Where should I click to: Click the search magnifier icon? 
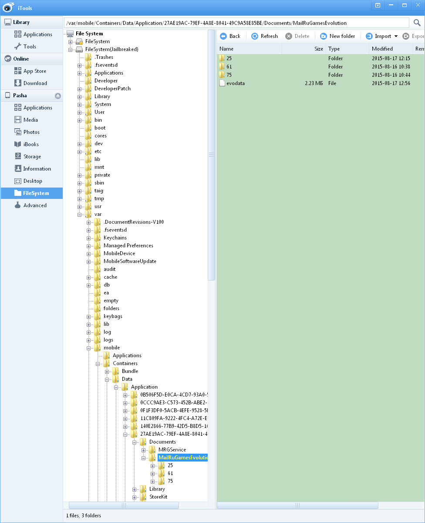point(417,23)
